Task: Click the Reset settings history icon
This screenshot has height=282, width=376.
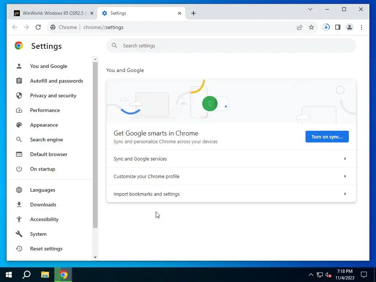Action: point(19,249)
